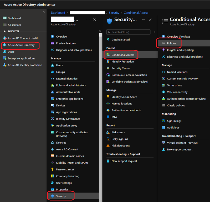Collapse the Security blade menu

pyautogui.click(x=155, y=32)
